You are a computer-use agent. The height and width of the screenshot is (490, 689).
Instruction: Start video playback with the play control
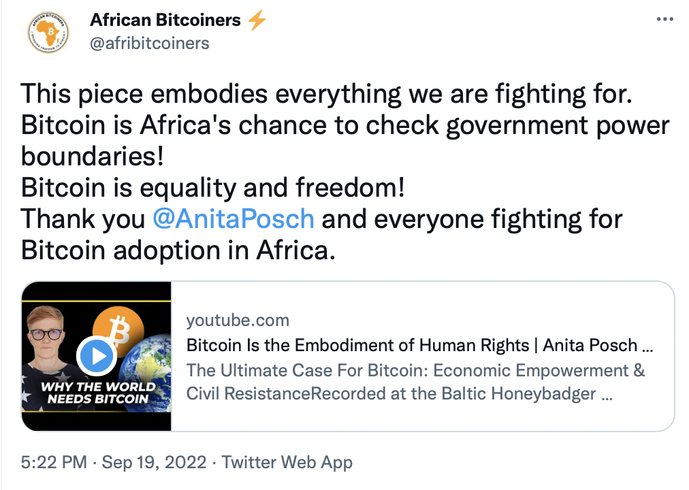97,355
